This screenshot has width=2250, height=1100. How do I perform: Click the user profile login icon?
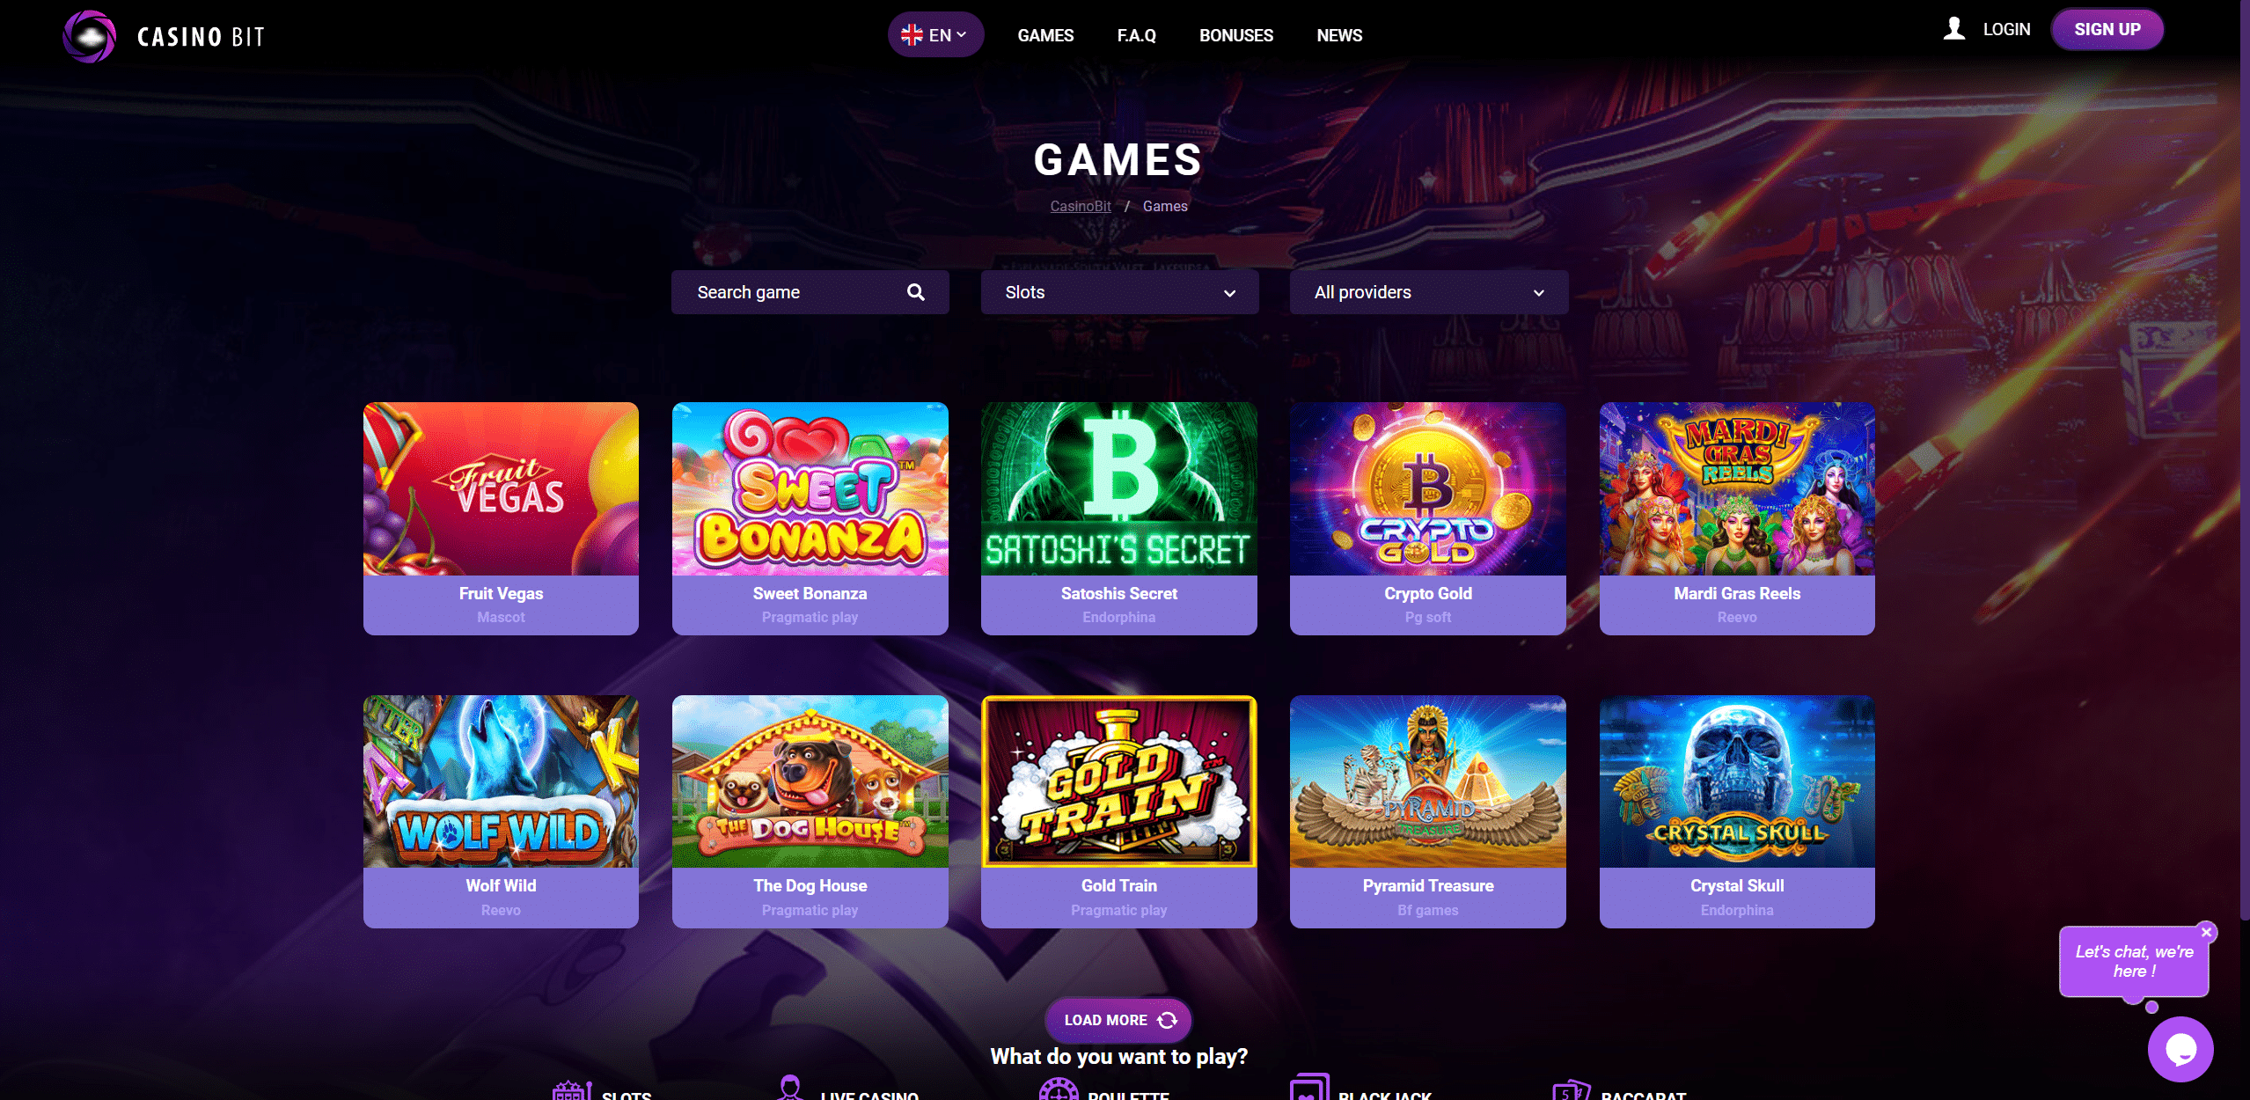click(1953, 29)
